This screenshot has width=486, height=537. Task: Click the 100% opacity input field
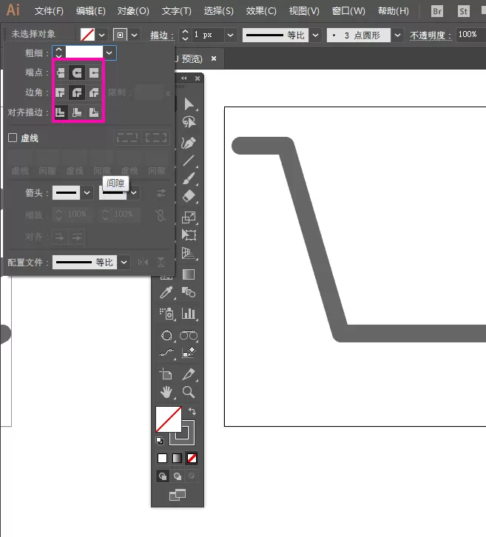[471, 35]
